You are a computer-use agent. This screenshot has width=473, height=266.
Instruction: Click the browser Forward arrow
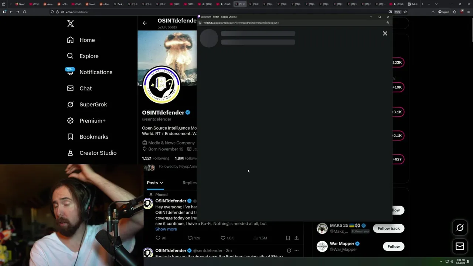pyautogui.click(x=17, y=12)
